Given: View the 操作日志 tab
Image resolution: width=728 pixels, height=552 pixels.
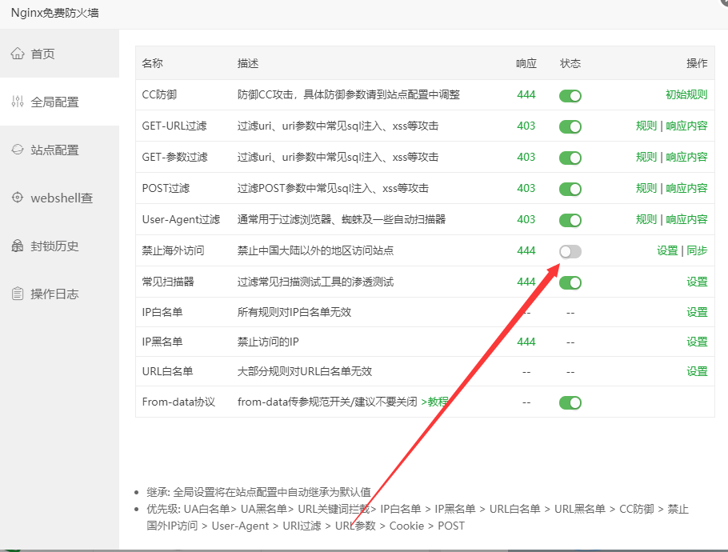Looking at the screenshot, I should (x=59, y=294).
